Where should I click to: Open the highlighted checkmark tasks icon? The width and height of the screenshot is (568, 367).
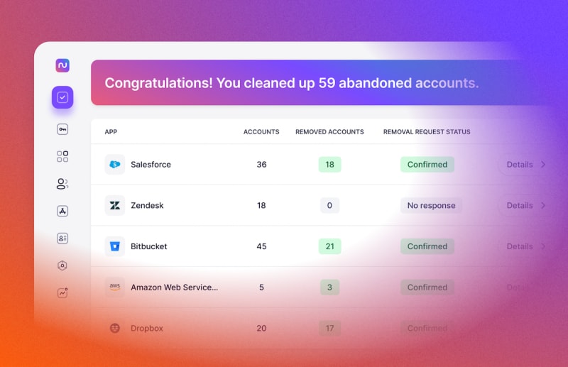pos(62,97)
